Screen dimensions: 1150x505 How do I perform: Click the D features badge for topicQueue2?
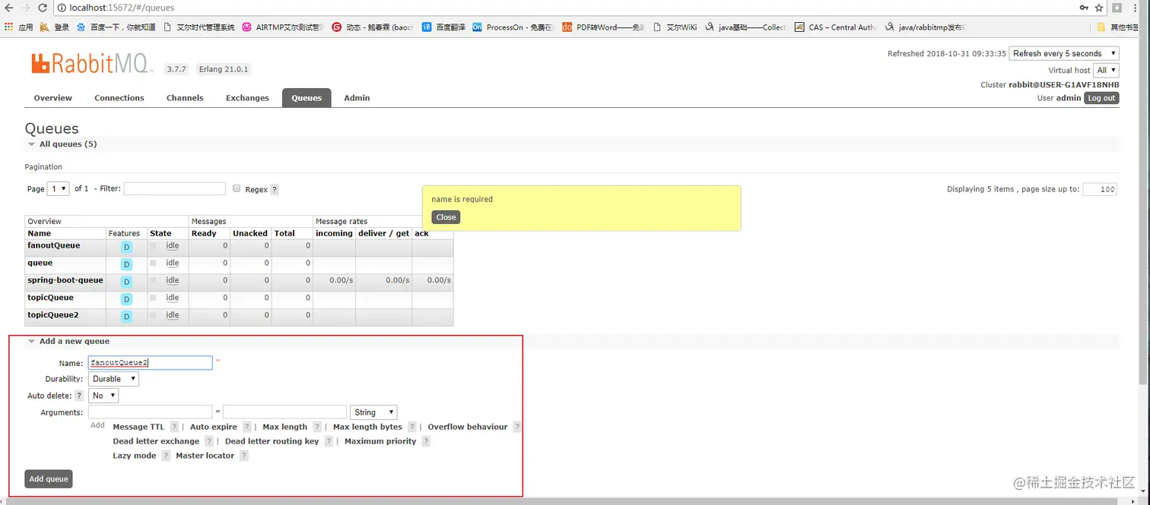pyautogui.click(x=126, y=317)
